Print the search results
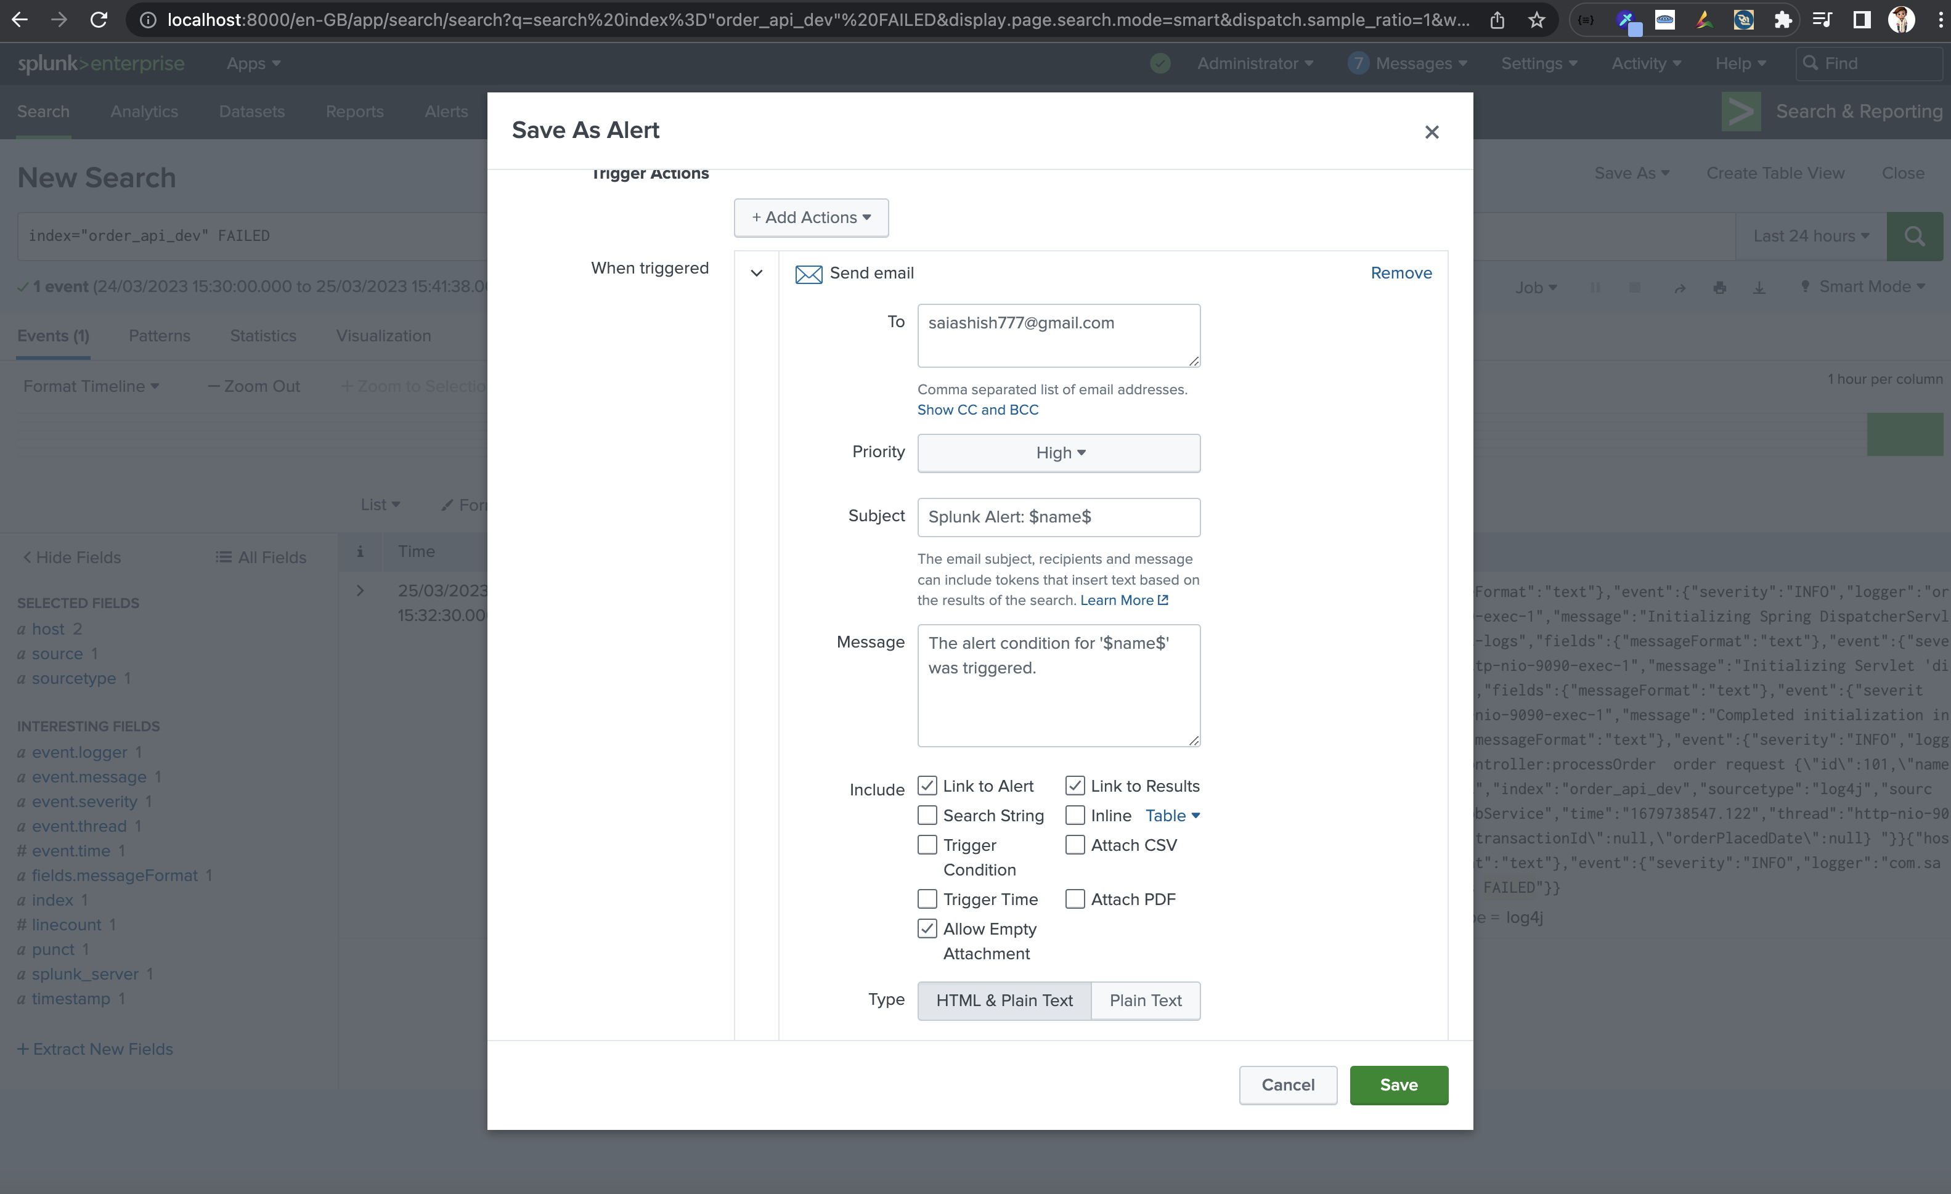Screen dimensions: 1951x1194 click(1721, 286)
